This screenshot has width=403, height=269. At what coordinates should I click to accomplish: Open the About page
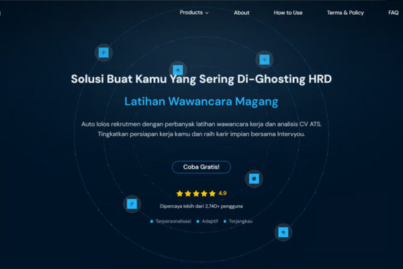point(241,13)
